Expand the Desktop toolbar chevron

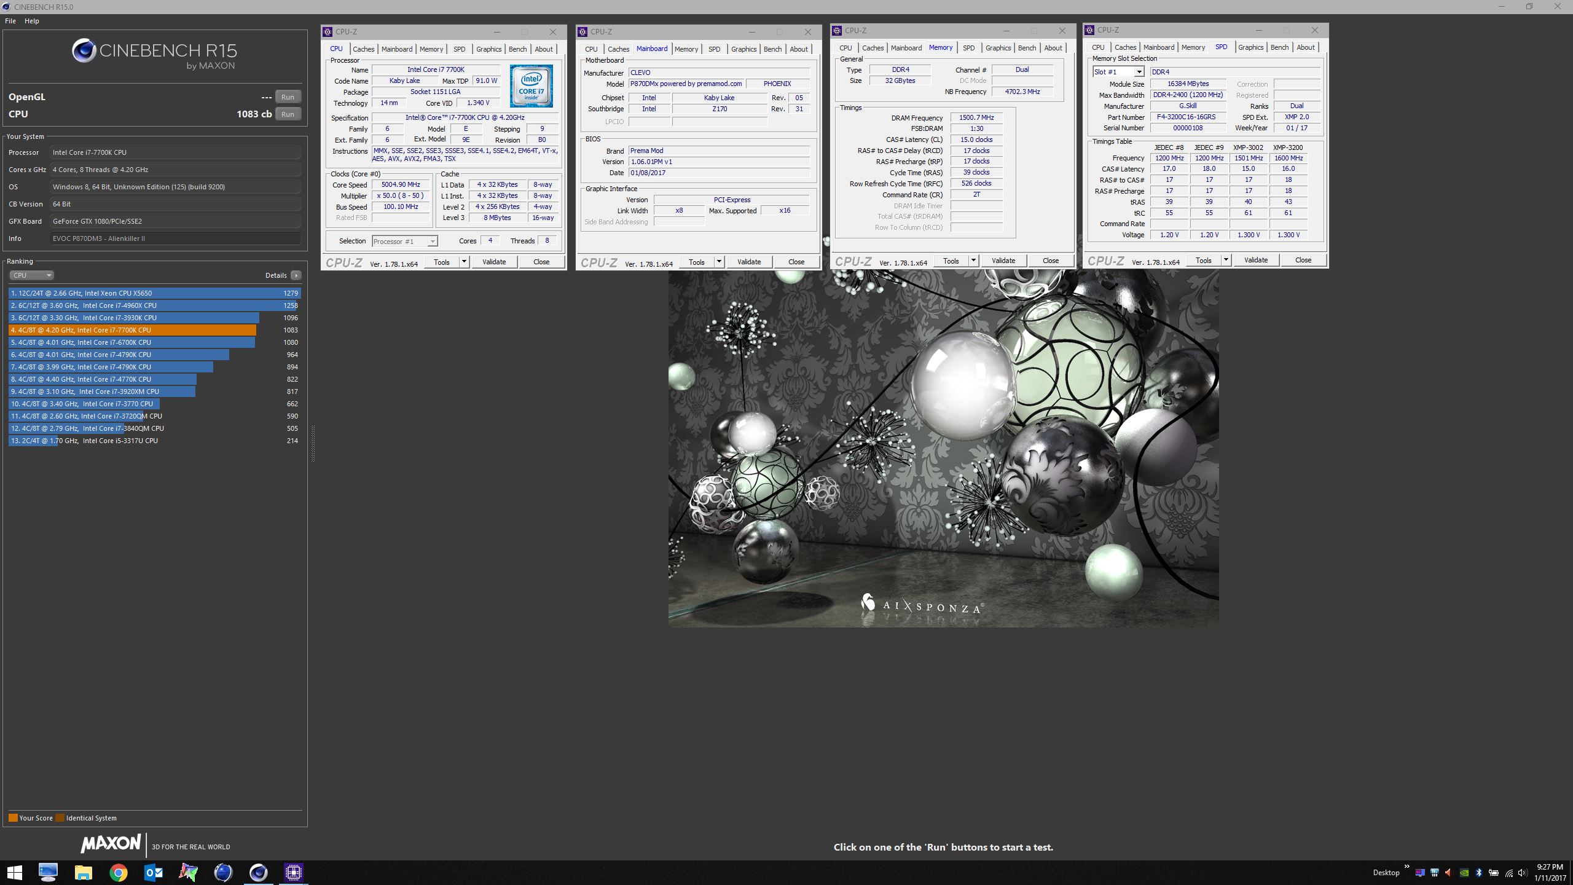click(1406, 867)
